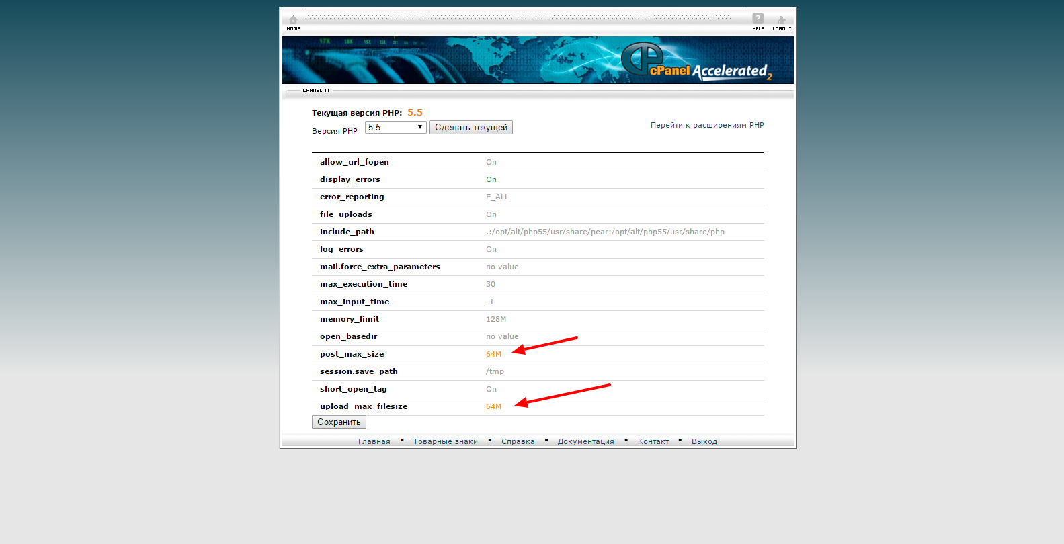Click the 'include_path' setting name

(x=347, y=232)
